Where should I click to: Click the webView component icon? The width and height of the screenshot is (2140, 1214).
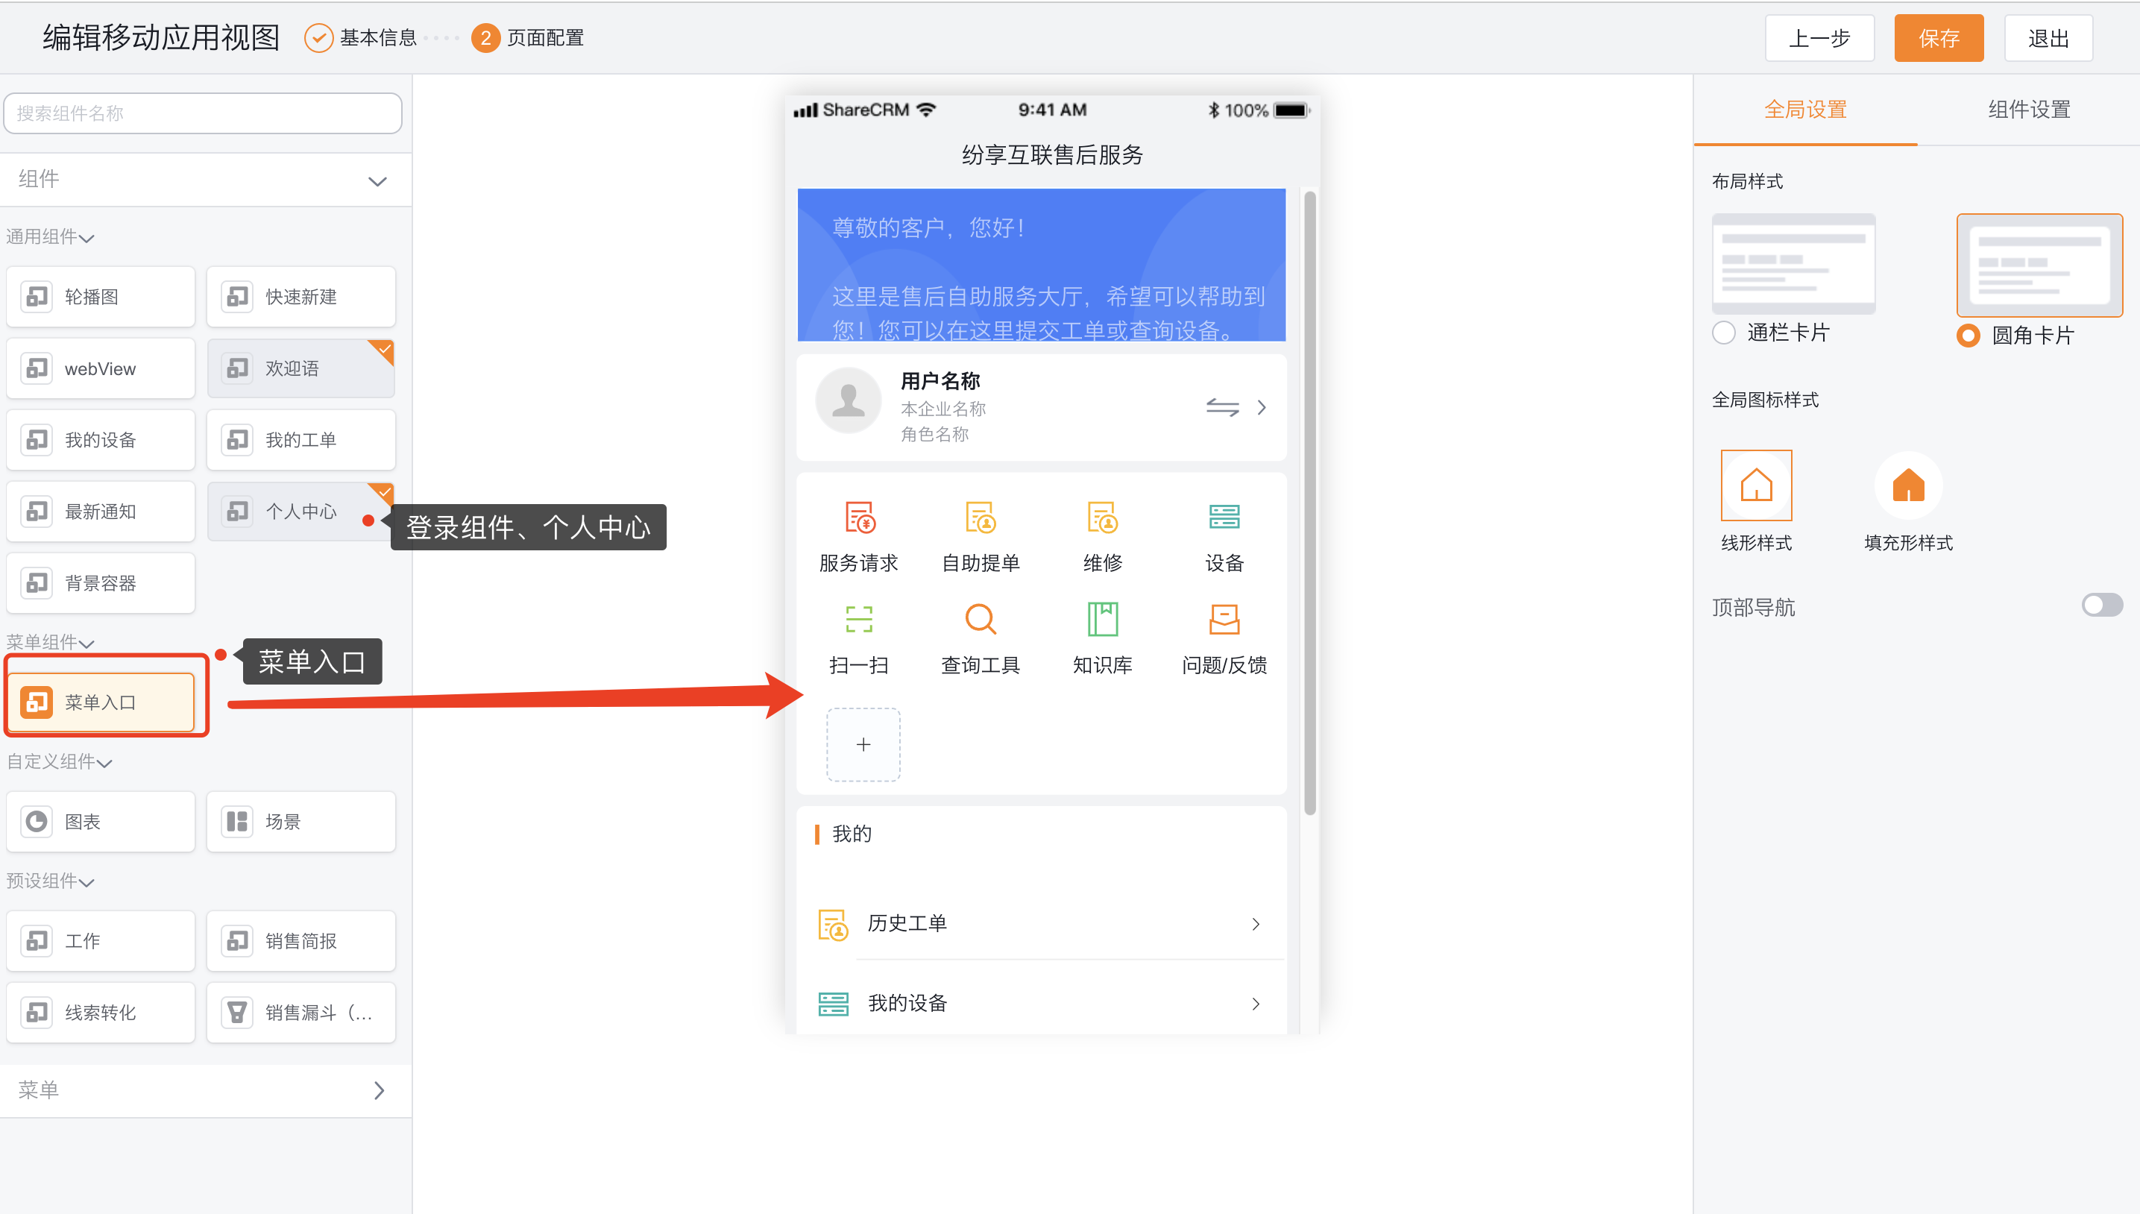[x=37, y=368]
